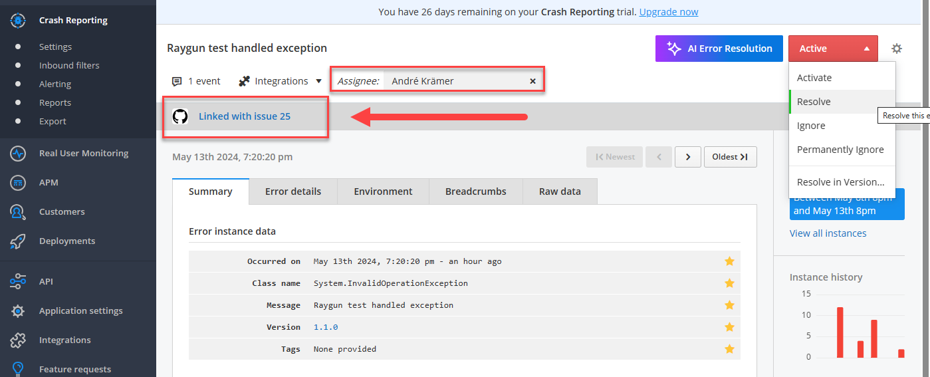Viewport: 930px width, 377px height.
Task: Select Resolve from status menu
Action: [x=842, y=102]
